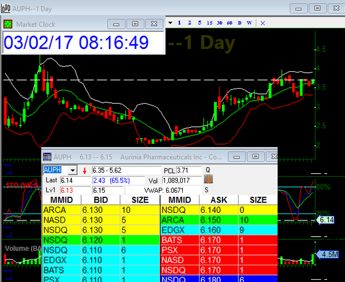Click the PCL value field 3.71
The height and width of the screenshot is (282, 345).
click(x=189, y=170)
